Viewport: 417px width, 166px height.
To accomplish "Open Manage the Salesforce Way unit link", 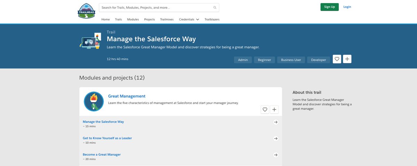I will [x=103, y=122].
